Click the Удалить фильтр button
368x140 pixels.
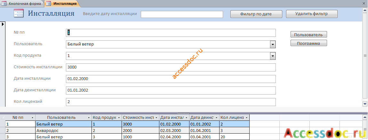tap(312, 14)
